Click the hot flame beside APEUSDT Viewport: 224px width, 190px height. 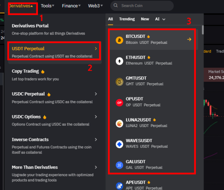coord(149,182)
